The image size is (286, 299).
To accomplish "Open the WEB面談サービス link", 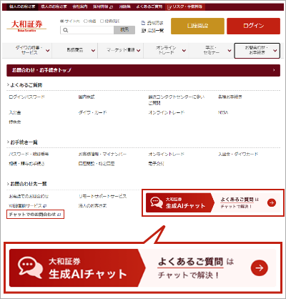I will [26, 205].
